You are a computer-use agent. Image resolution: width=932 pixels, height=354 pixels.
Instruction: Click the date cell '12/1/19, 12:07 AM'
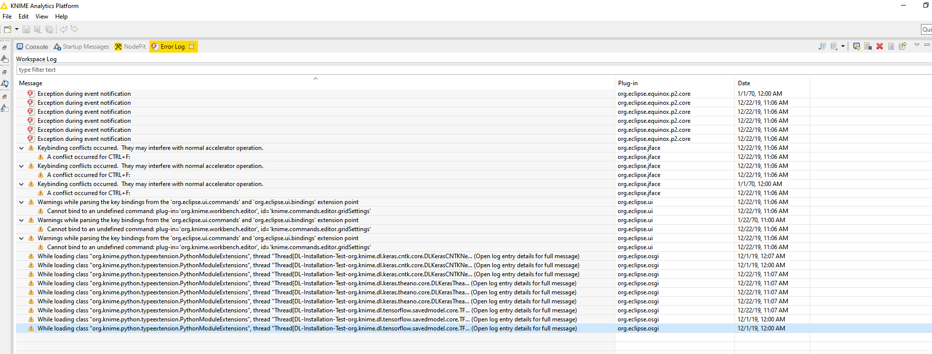[762, 256]
